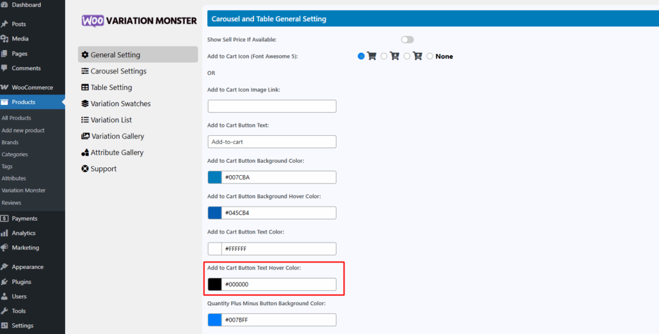
Task: Click the #045CB4 hex value field
Action: tap(279, 213)
